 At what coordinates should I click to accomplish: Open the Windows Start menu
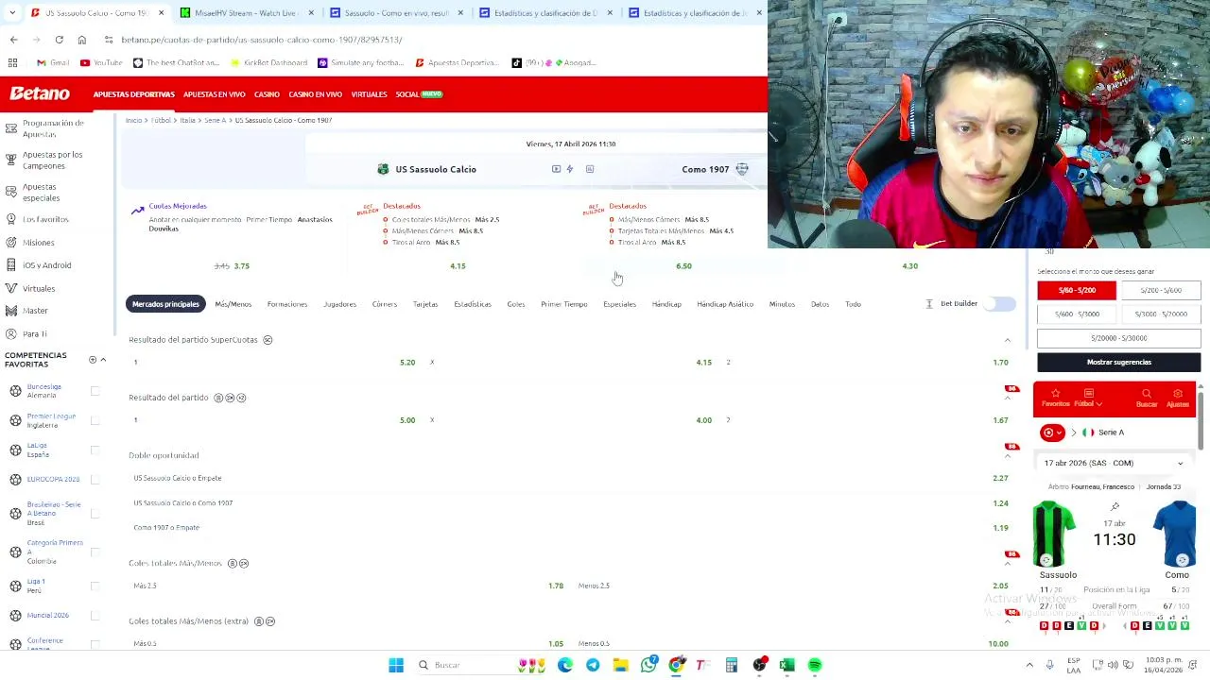396,665
